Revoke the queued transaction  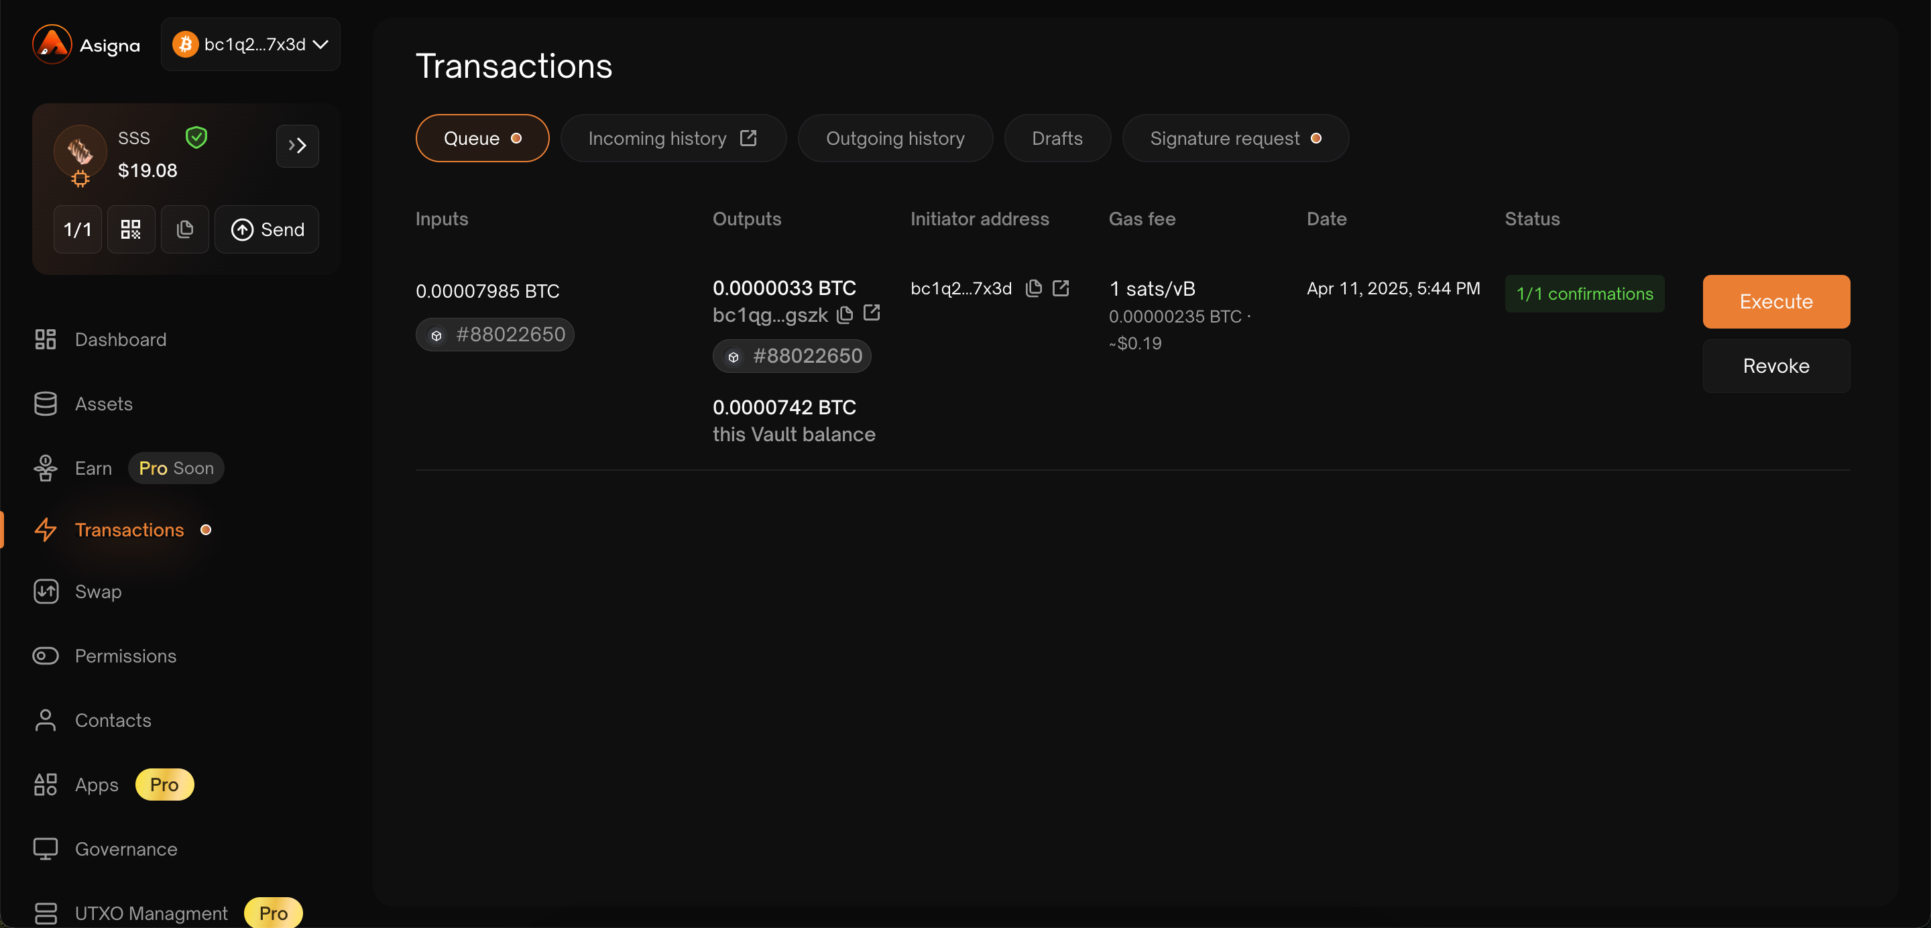coord(1775,366)
